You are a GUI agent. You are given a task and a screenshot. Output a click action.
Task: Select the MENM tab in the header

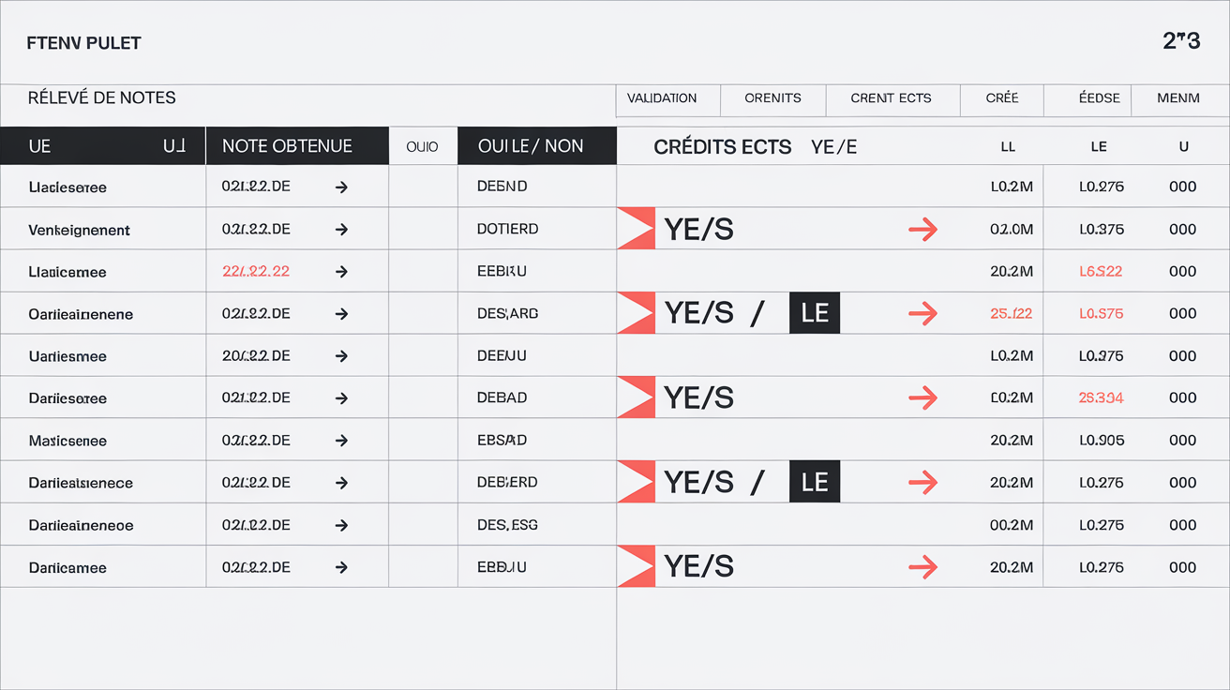coord(1178,98)
